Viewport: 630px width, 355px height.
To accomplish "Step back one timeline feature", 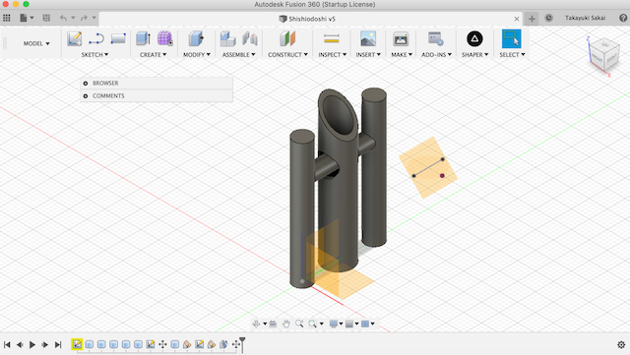I will (20, 344).
